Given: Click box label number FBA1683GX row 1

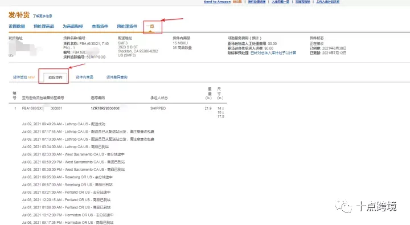Looking at the screenshot, I should pos(42,108).
